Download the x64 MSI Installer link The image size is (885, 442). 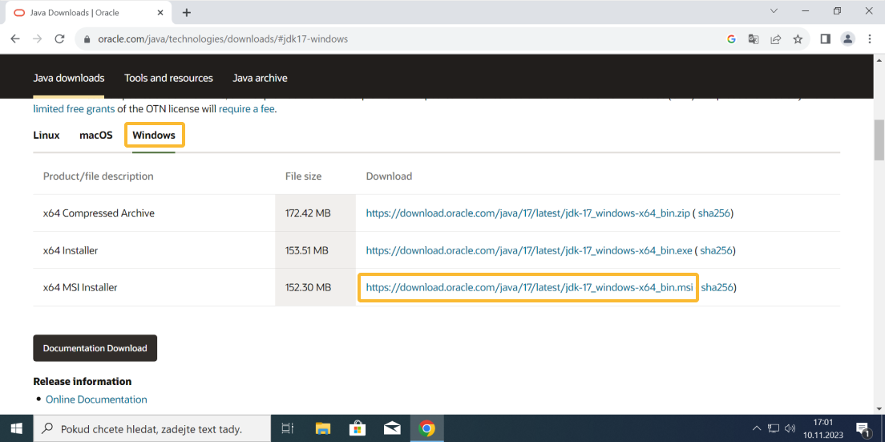tap(529, 287)
